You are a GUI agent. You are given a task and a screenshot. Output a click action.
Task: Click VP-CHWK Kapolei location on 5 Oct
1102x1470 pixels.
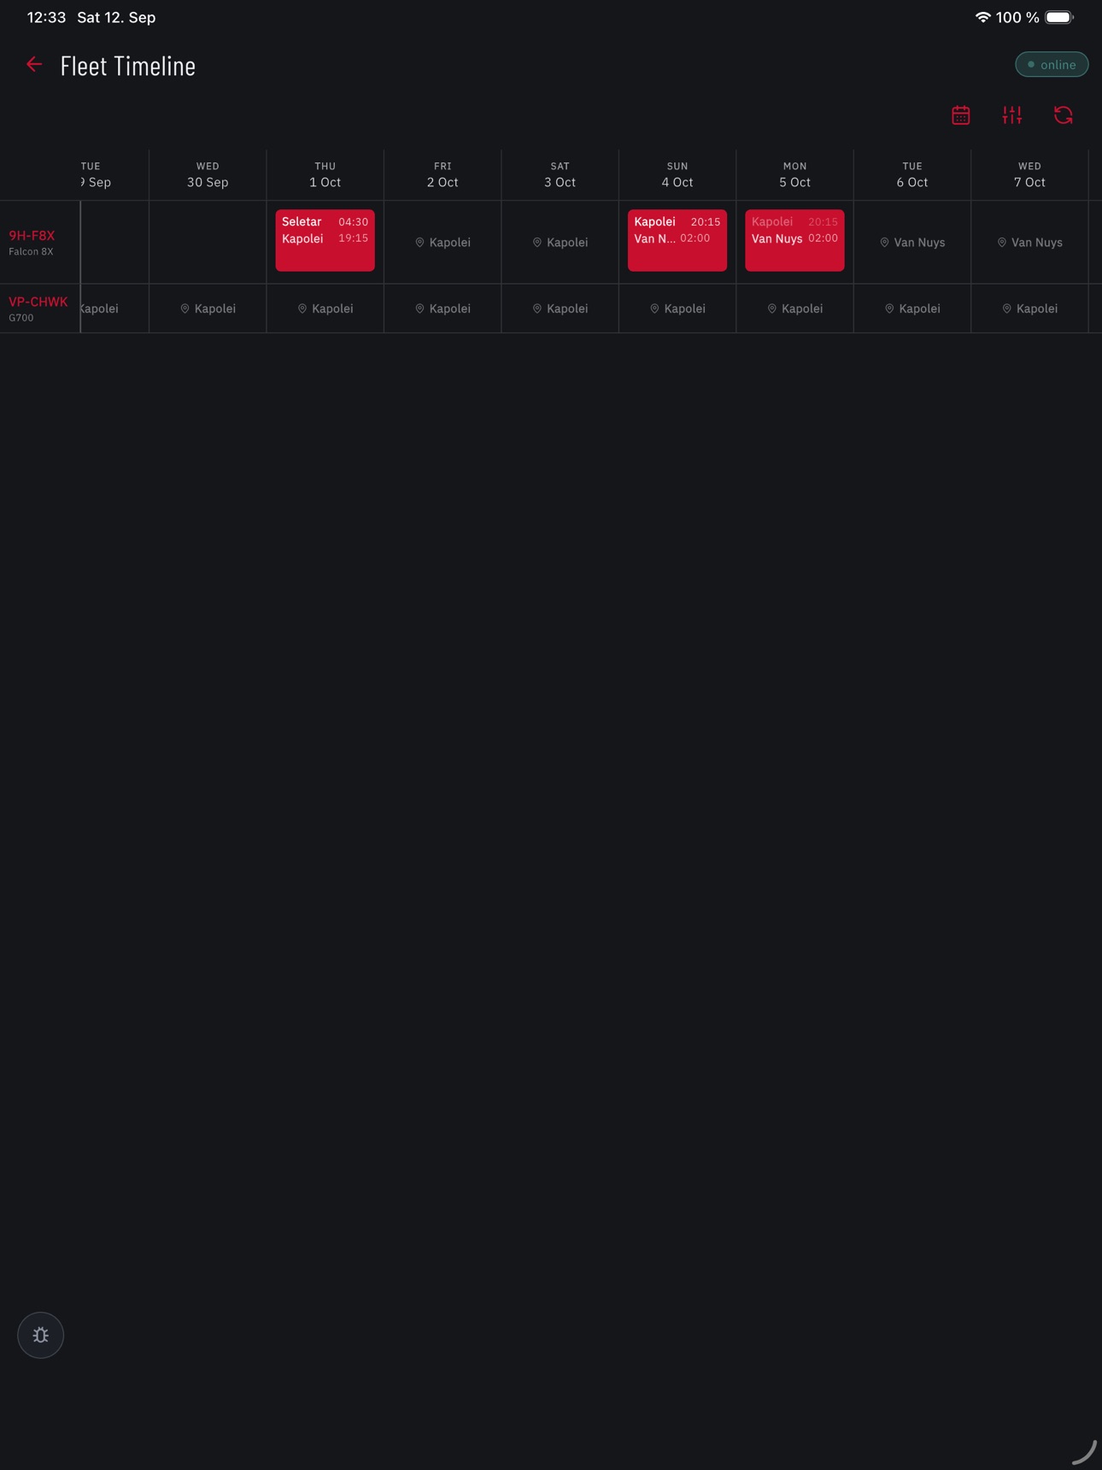[795, 309]
